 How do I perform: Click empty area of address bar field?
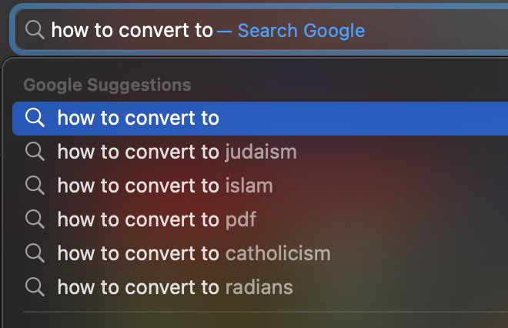pyautogui.click(x=437, y=30)
